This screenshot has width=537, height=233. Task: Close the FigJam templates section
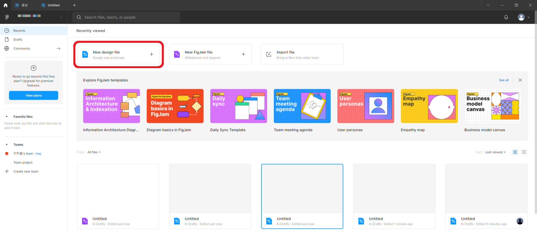[x=520, y=80]
